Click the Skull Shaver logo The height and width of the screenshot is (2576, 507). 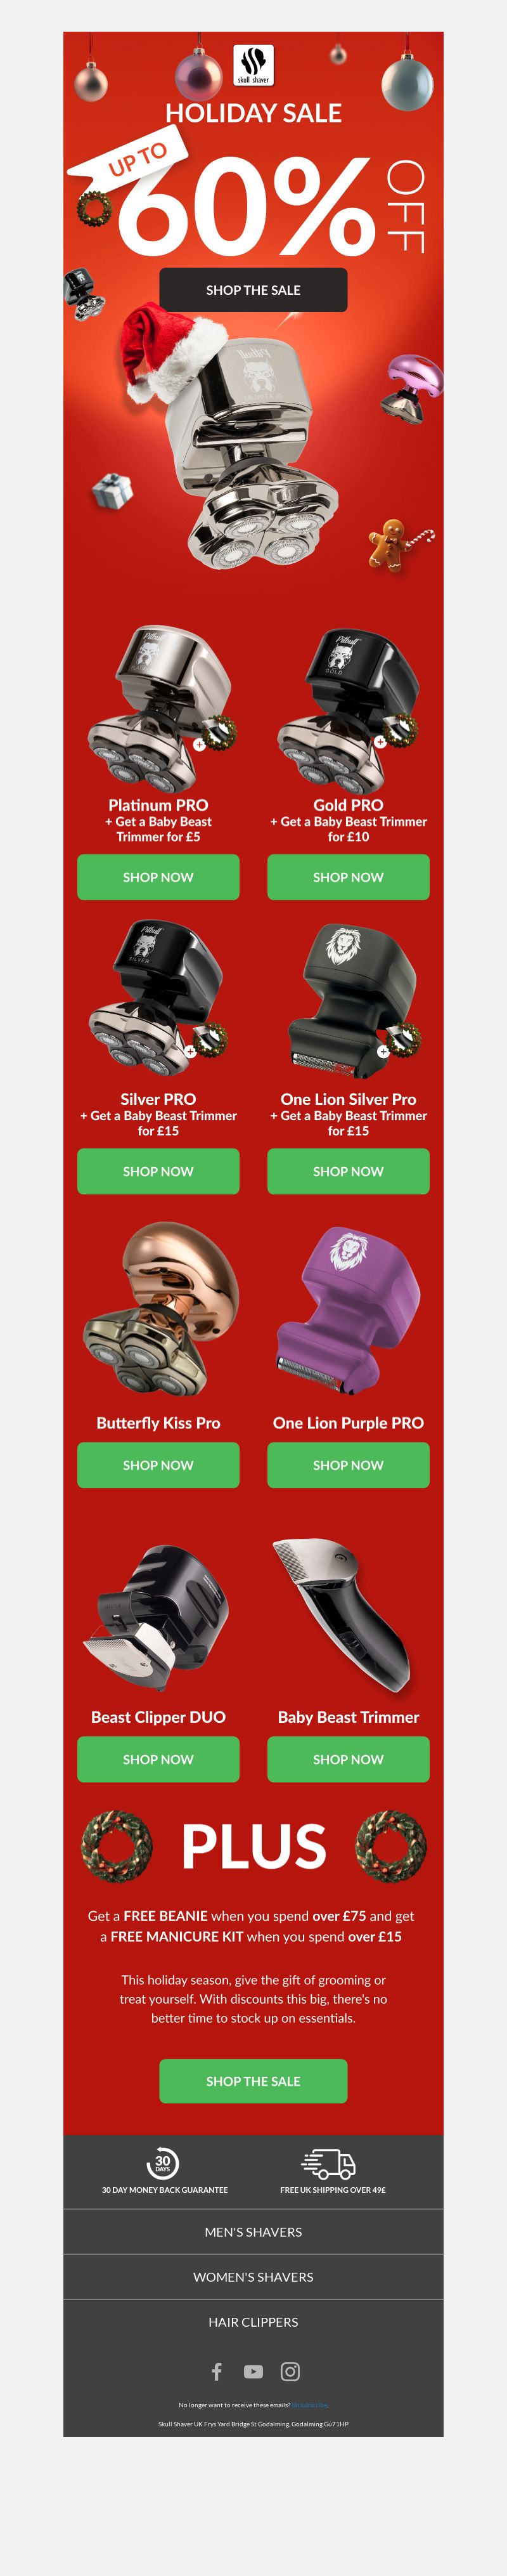click(253, 65)
